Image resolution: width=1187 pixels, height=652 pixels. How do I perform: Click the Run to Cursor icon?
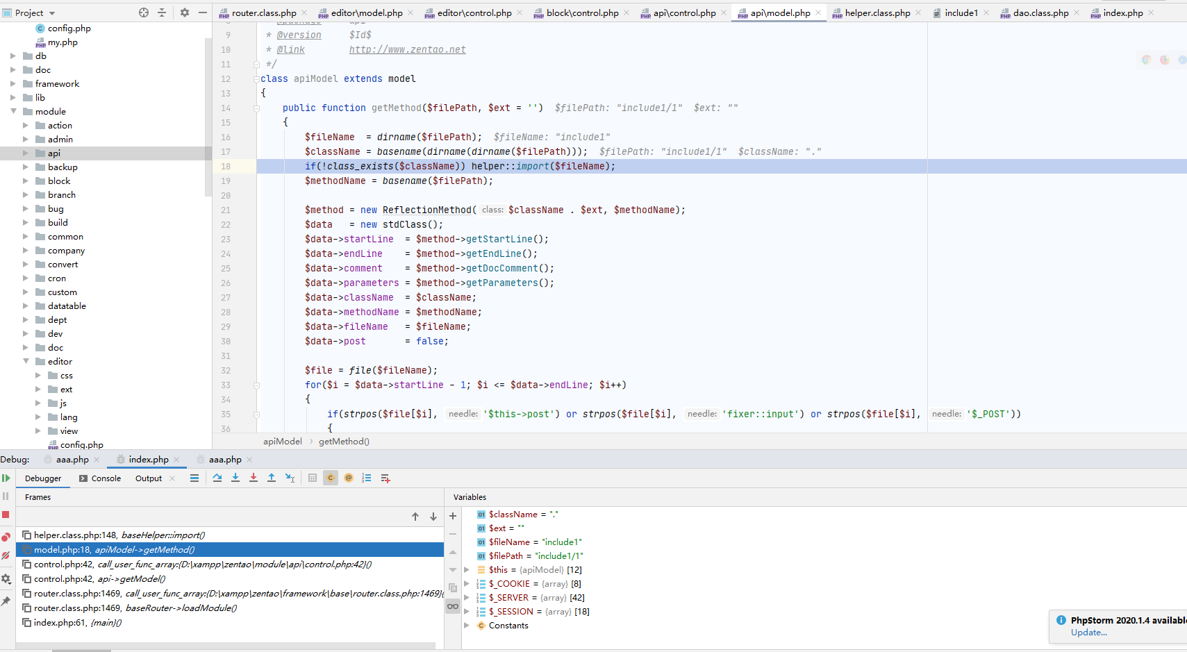pyautogui.click(x=290, y=478)
